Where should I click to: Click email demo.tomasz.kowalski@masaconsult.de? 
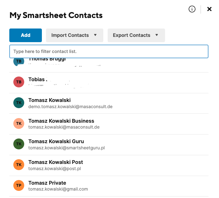pos(70,107)
